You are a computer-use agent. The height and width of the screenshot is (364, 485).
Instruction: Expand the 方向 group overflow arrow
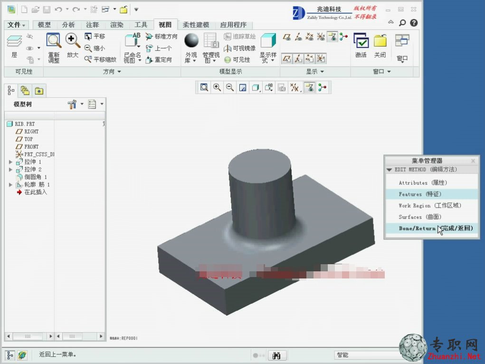(x=119, y=72)
